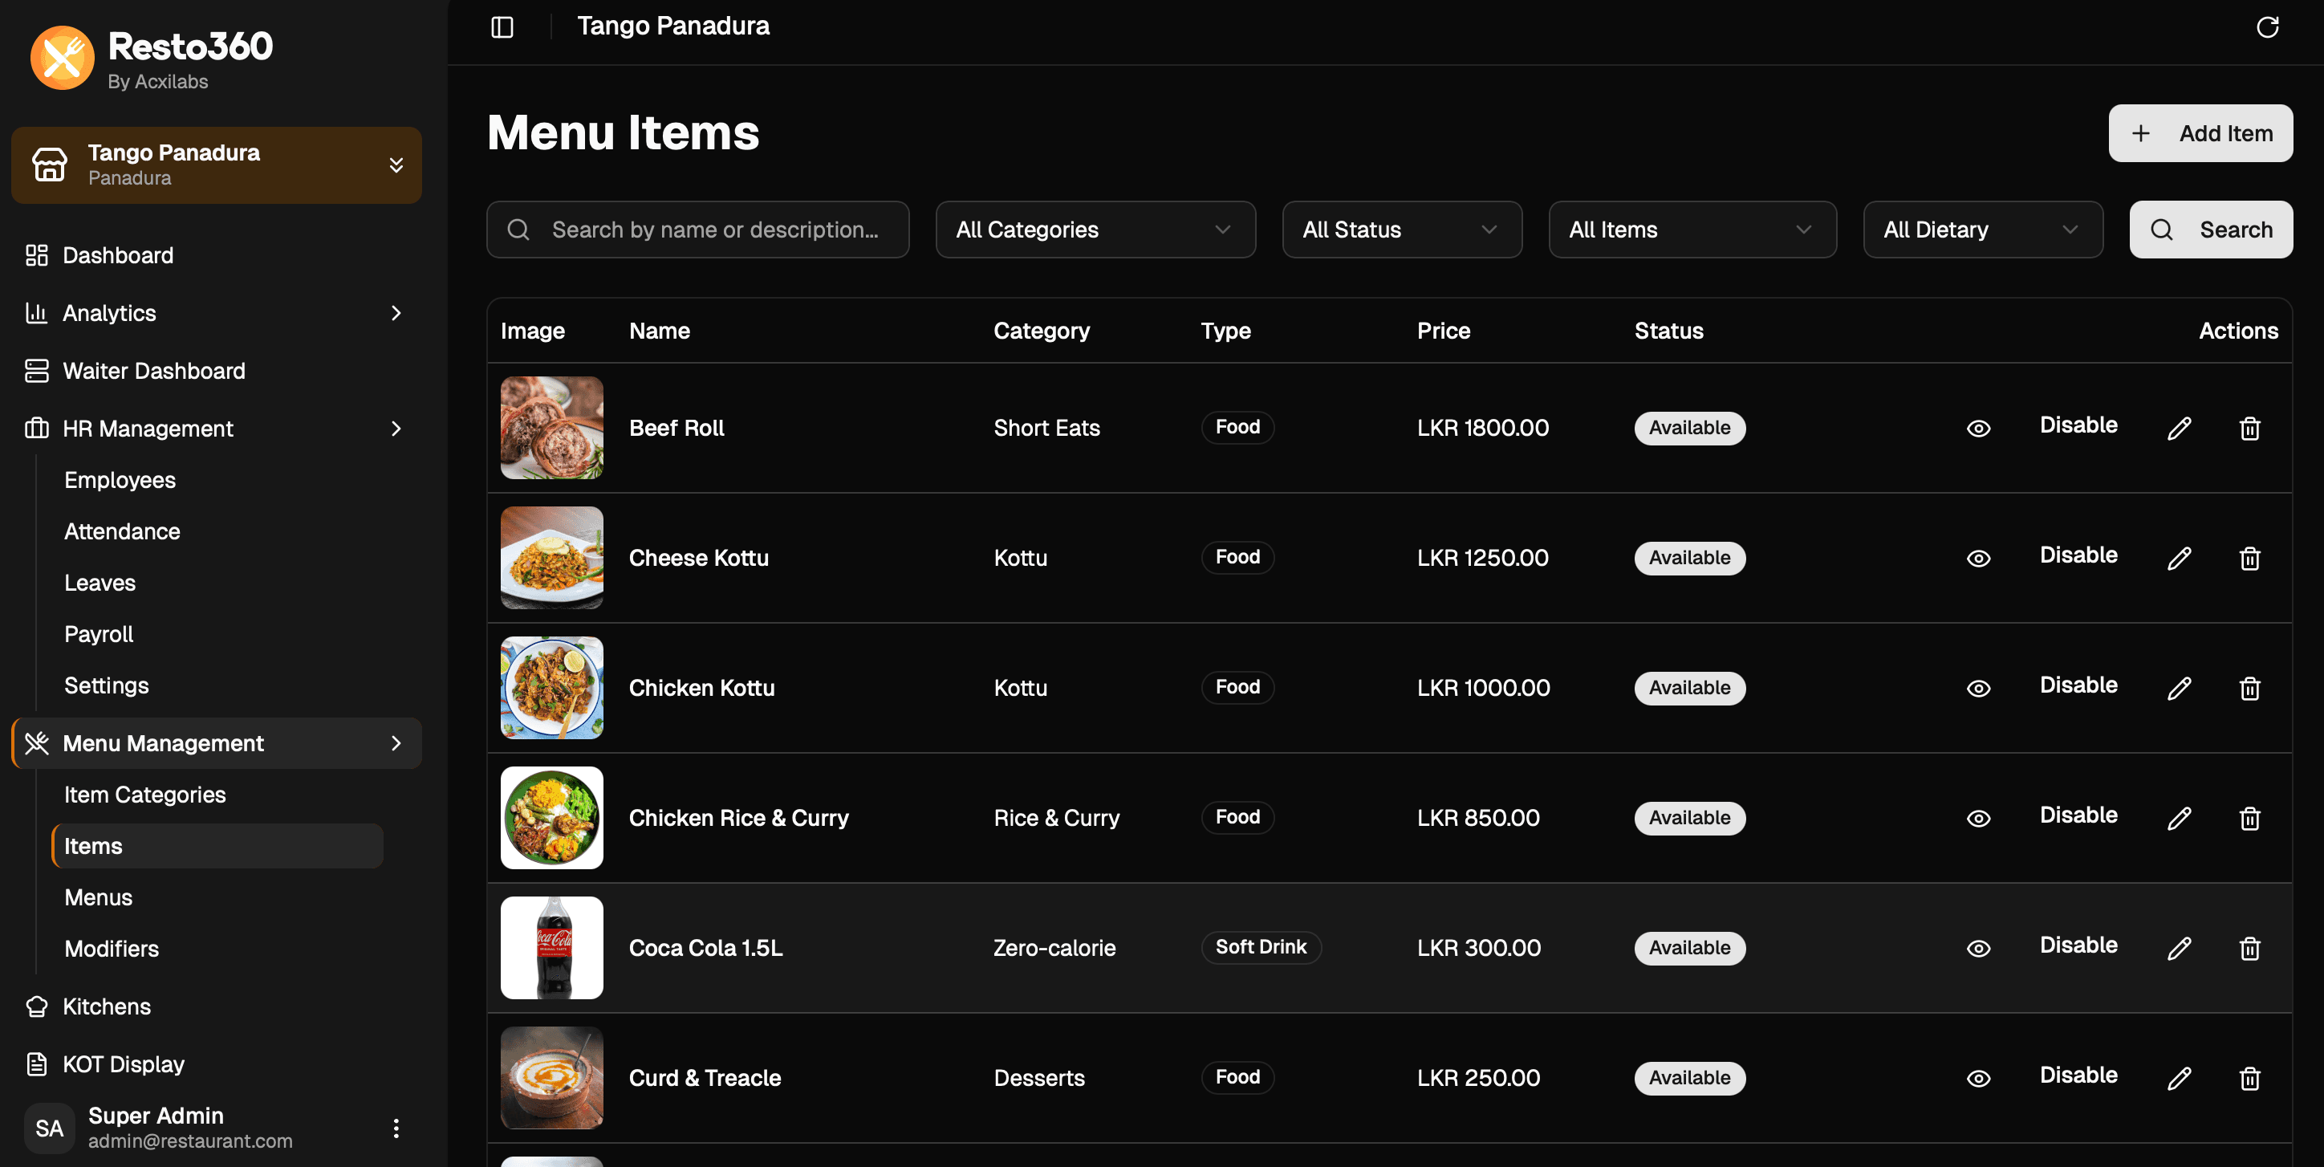This screenshot has height=1167, width=2324.
Task: Click the Add Item button
Action: [x=2200, y=133]
